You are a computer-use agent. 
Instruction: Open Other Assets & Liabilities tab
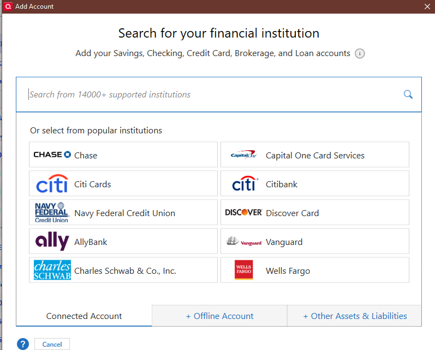pyautogui.click(x=355, y=316)
